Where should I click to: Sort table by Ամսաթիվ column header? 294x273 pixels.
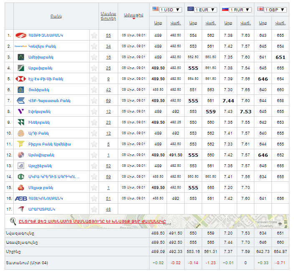(x=134, y=15)
